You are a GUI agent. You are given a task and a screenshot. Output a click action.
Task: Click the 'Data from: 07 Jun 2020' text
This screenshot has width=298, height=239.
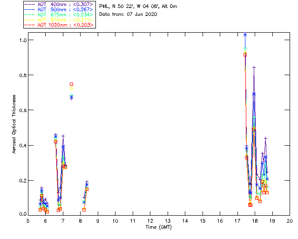tap(128, 14)
